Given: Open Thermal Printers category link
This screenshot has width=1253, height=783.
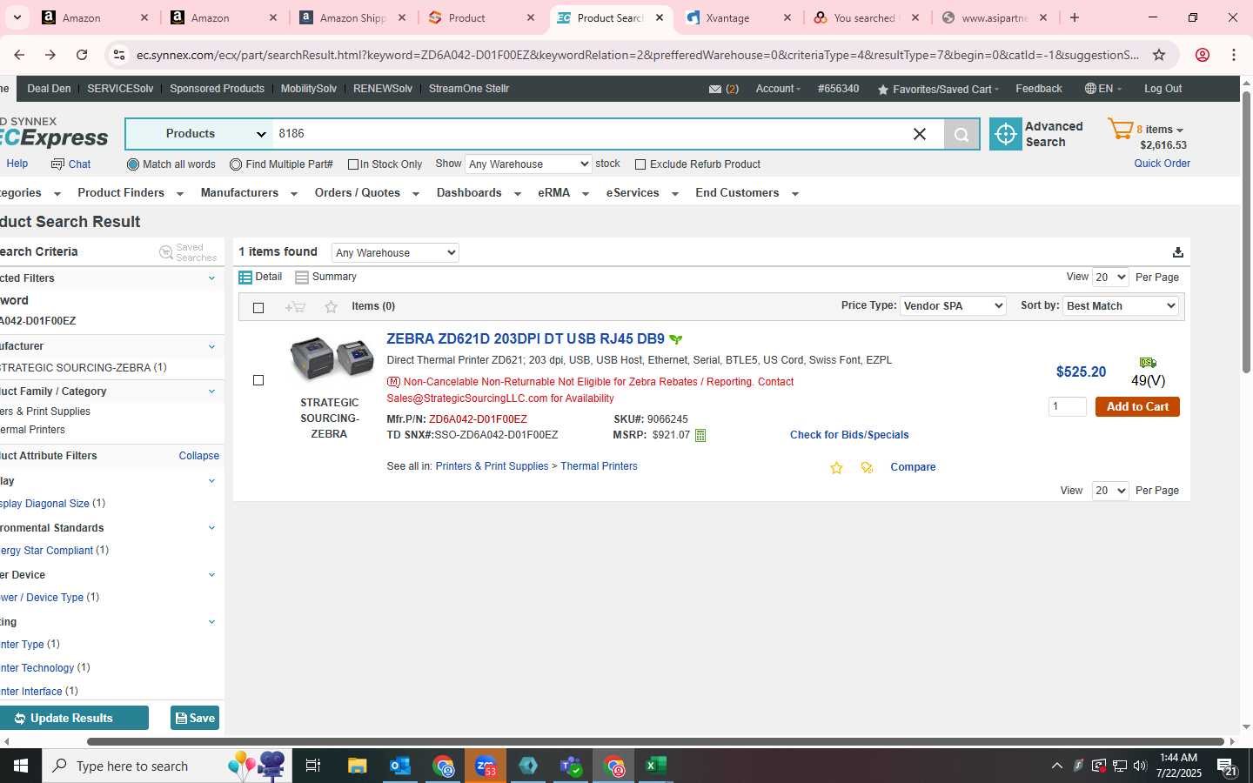Looking at the screenshot, I should point(599,467).
